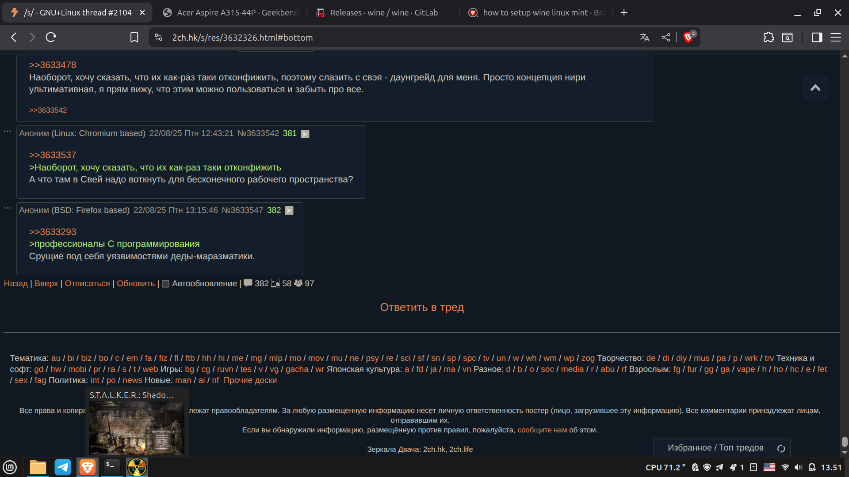Expand post options for post 382
This screenshot has width=849, height=477.
289,211
